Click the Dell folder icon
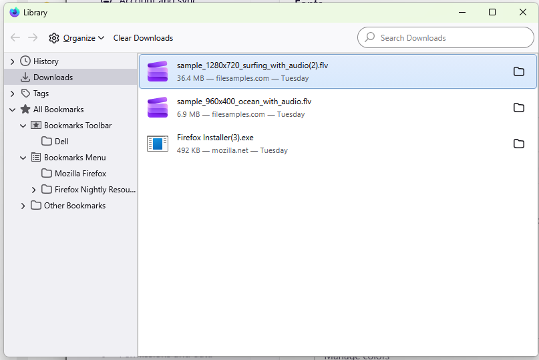 coord(47,141)
